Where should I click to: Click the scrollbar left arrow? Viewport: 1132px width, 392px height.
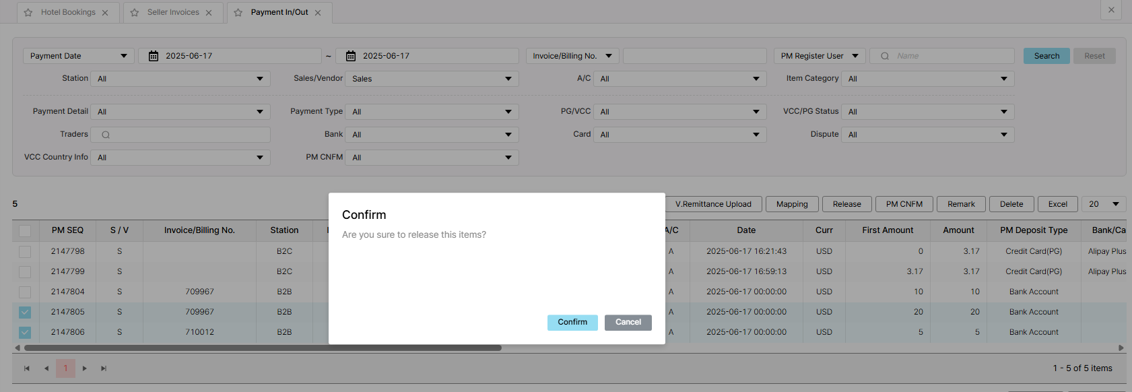[x=18, y=348]
